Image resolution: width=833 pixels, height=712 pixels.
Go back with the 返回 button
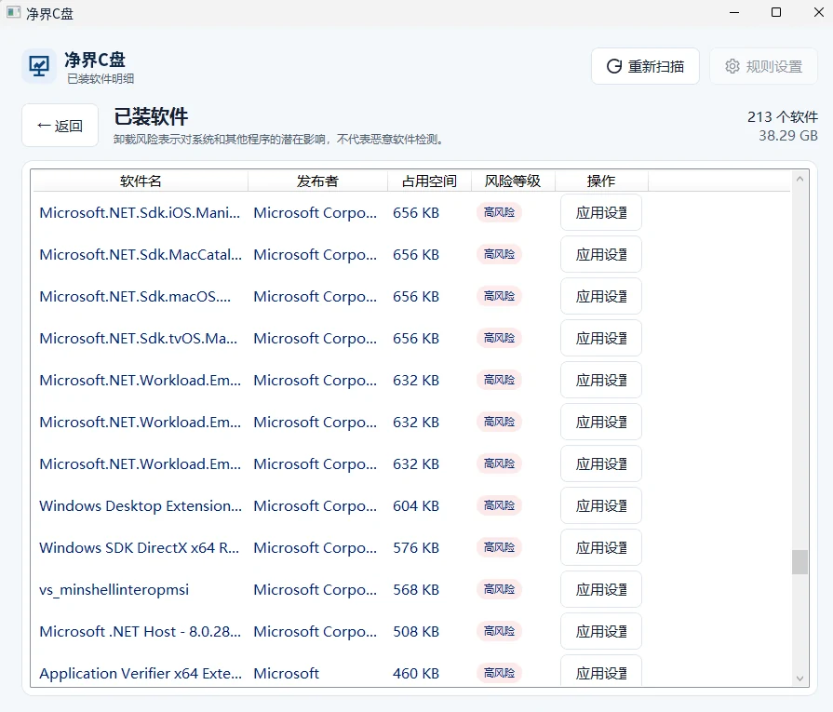point(60,126)
